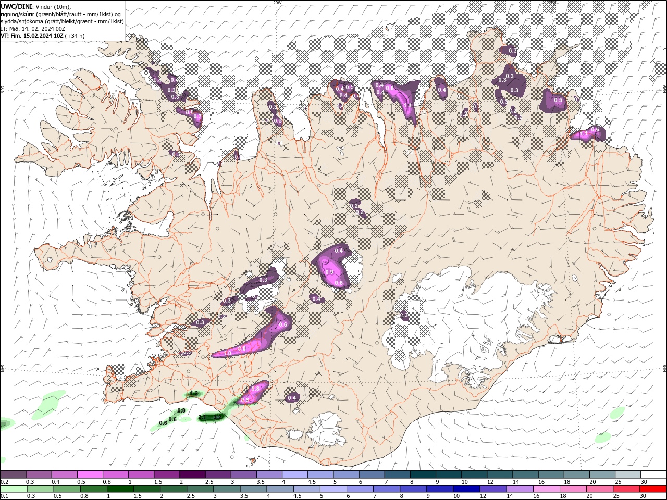Select the dark blue rain swatch starting at 10
The image size is (667, 500).
(465, 489)
